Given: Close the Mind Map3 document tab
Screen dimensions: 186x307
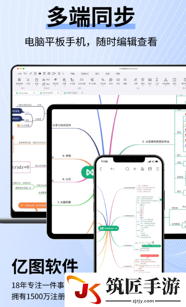Looking at the screenshot, I should coord(82,93).
